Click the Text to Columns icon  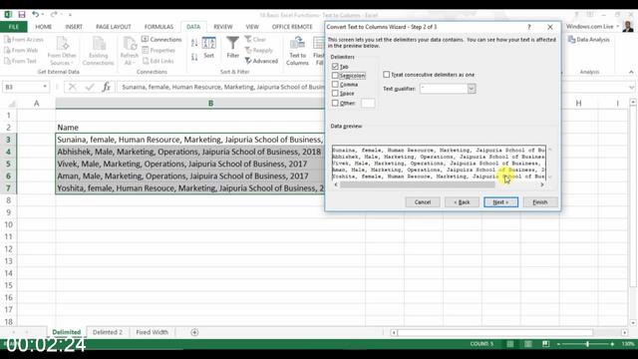click(297, 51)
